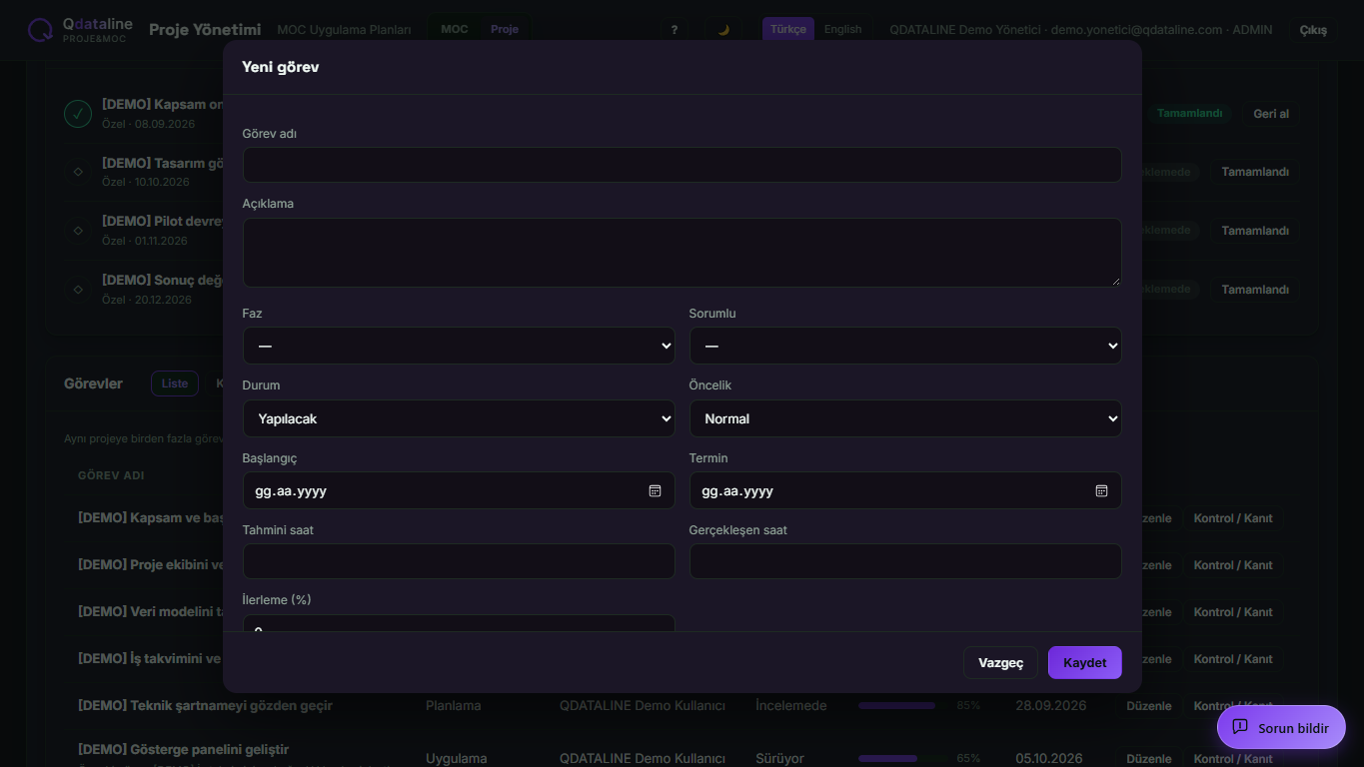Click the diamond icon beside [DEMO] Sonuç
This screenshot has height=767, width=1364.
78,290
